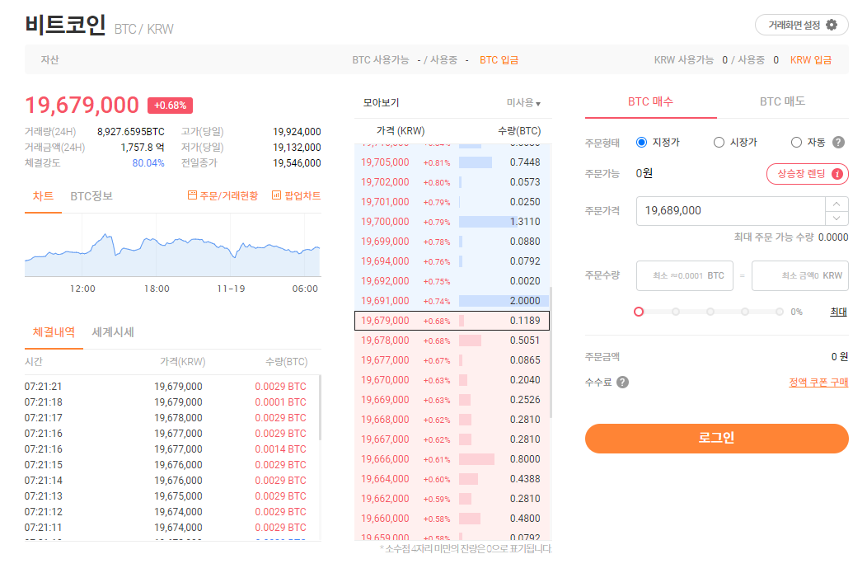Screen dimensions: 867x573
Task: Click the 거래화면 설정 button
Action: coord(802,25)
